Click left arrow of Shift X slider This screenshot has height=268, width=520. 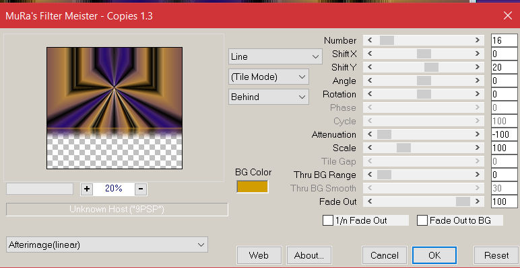point(370,54)
